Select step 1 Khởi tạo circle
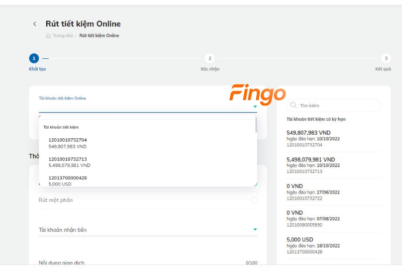Viewport: 402px width, 268px height. tap(34, 58)
